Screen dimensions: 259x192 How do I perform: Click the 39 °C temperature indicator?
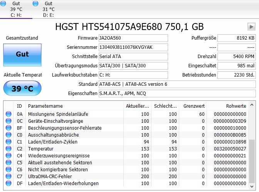click(22, 88)
